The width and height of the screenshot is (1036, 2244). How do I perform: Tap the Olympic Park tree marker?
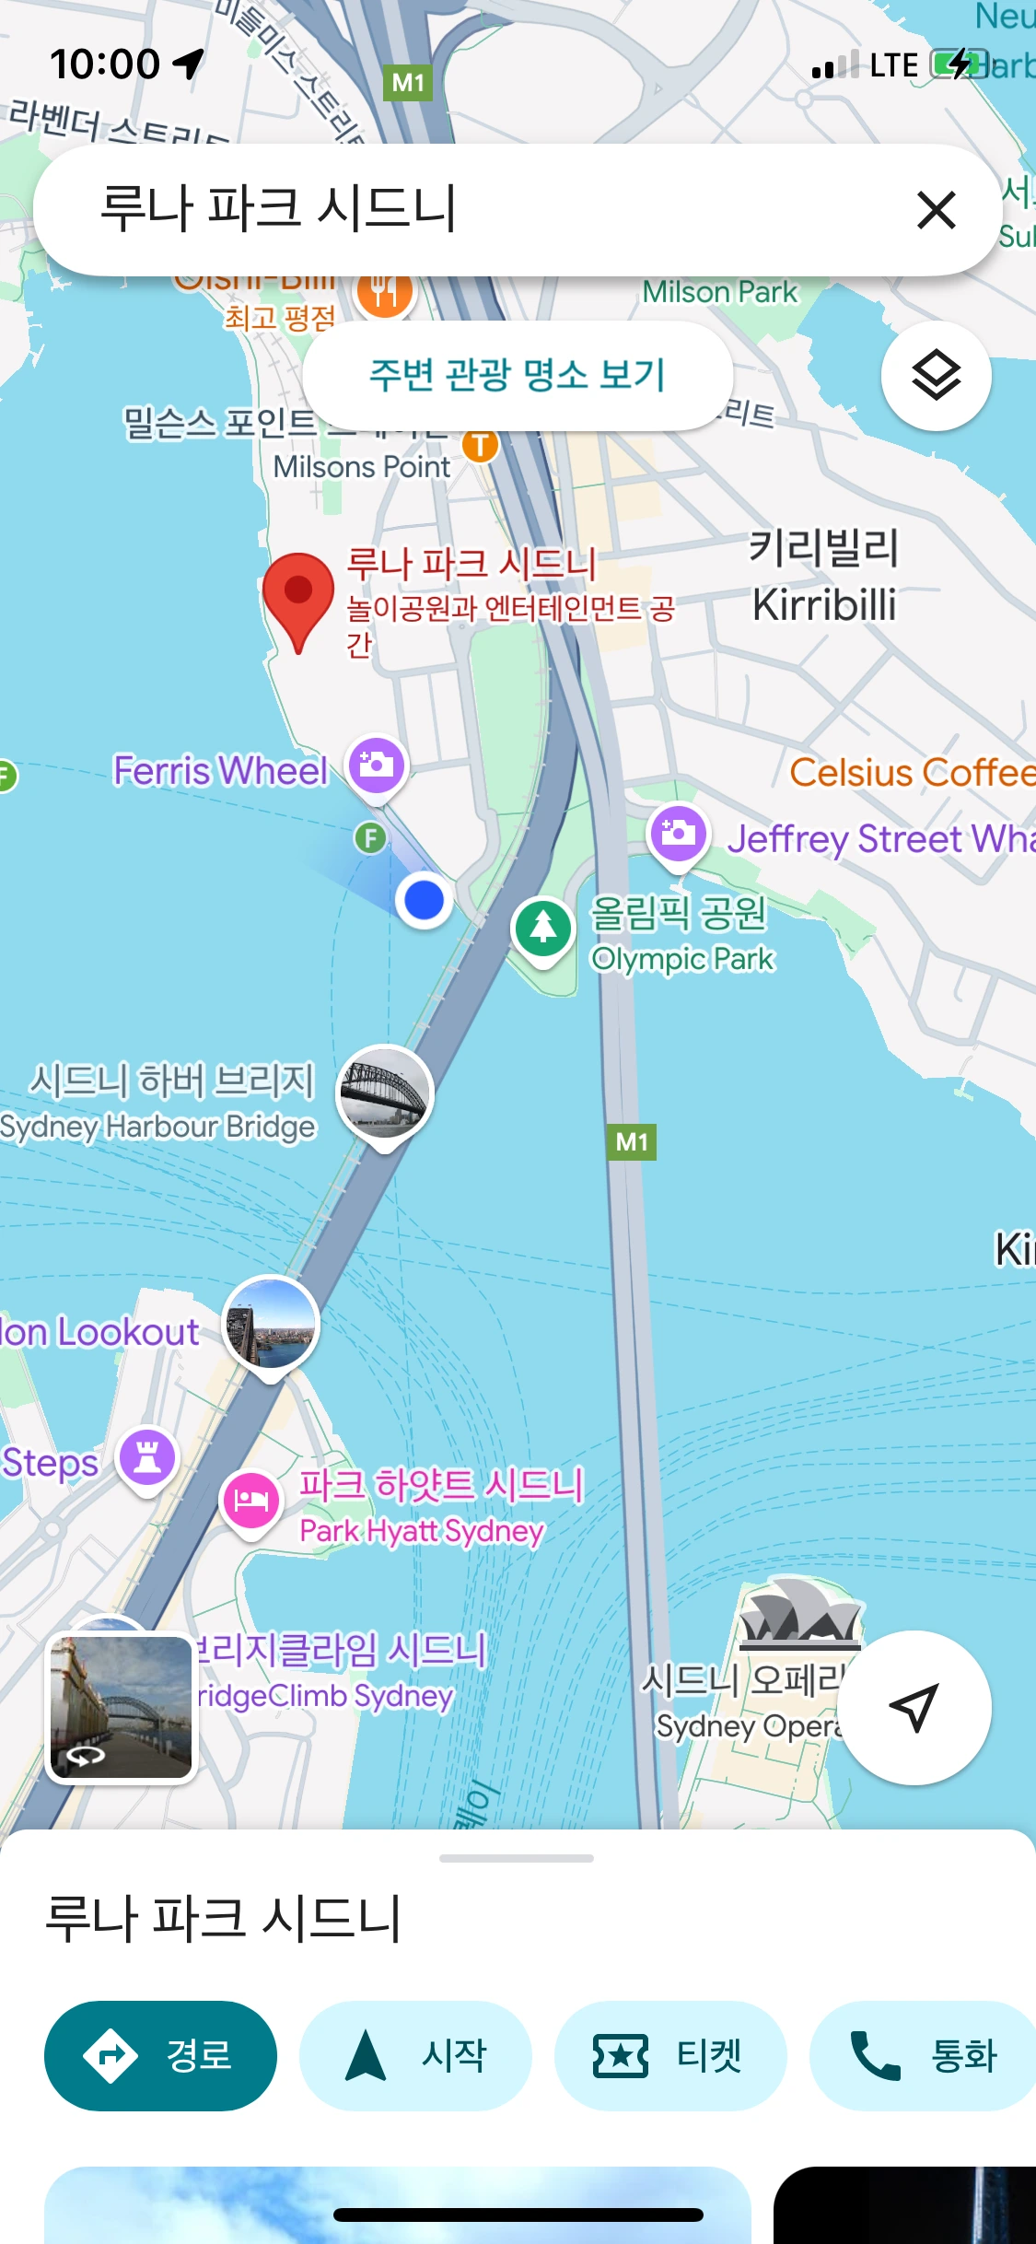point(543,930)
